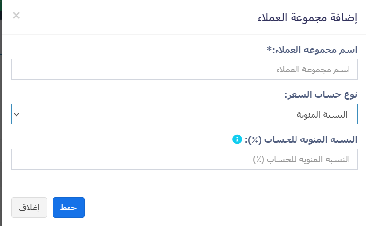The height and width of the screenshot is (226, 366).
Task: Click the النسبة المئوية للحساب (٪) input box
Action: pos(184,159)
